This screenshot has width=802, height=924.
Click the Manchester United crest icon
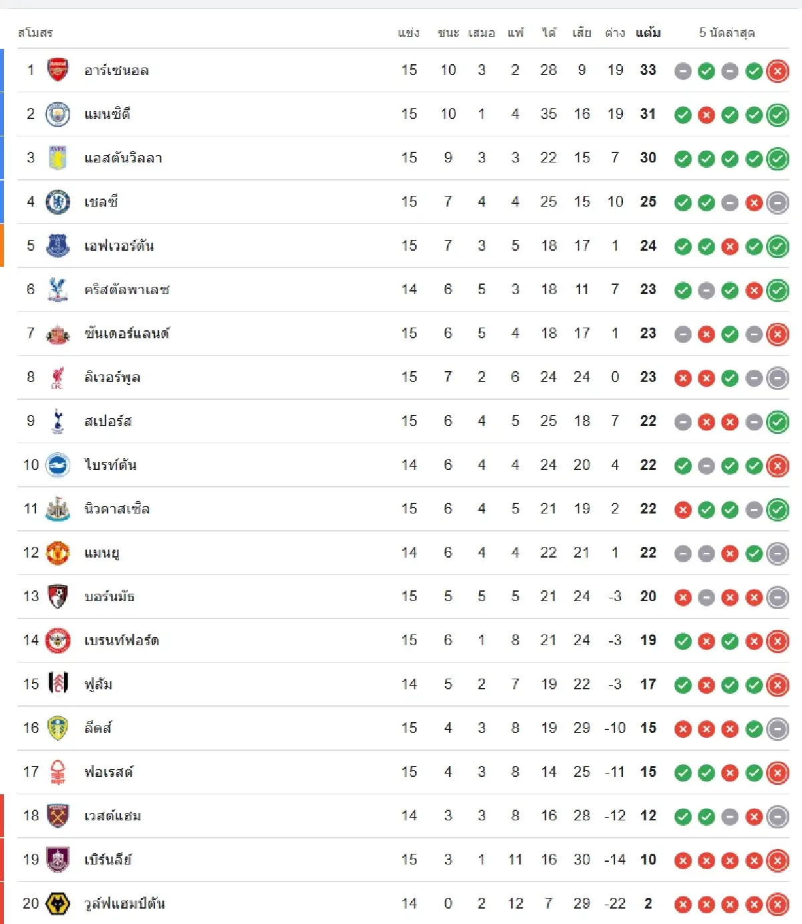tap(58, 553)
